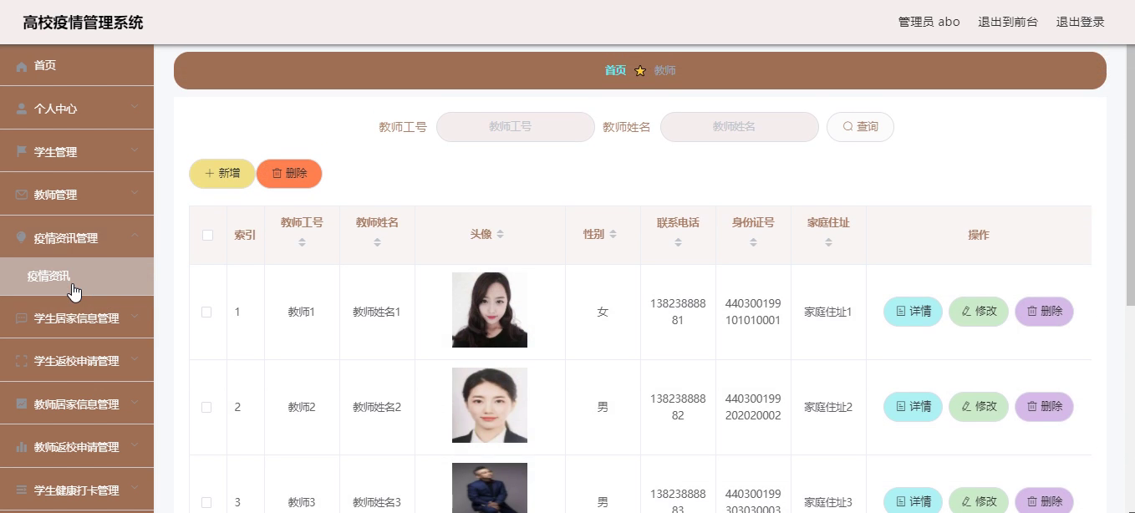
Task: Sort by 教师工号 column arrows
Action: [302, 242]
